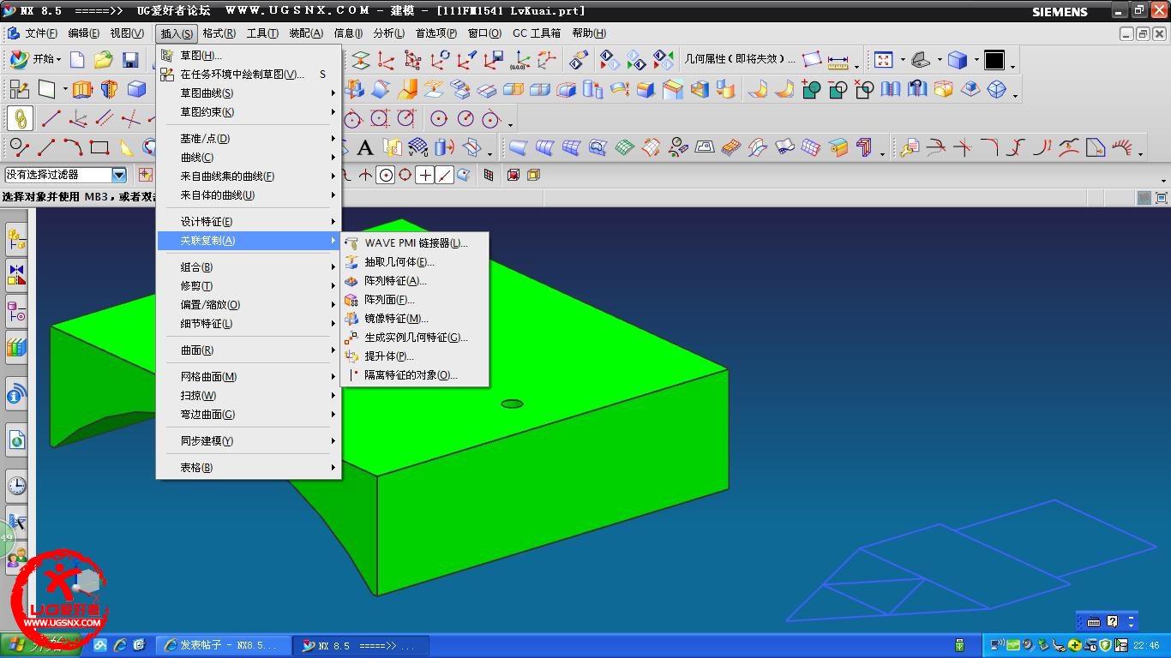The width and height of the screenshot is (1171, 658).
Task: Click the taskbar clock showing 22:46
Action: (x=1146, y=645)
